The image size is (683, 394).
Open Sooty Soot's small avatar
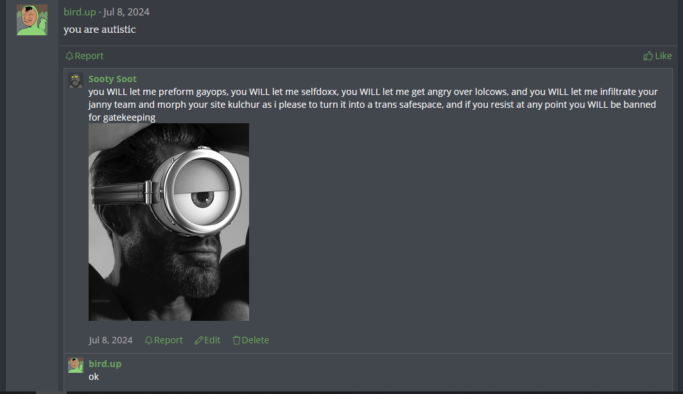pos(76,81)
